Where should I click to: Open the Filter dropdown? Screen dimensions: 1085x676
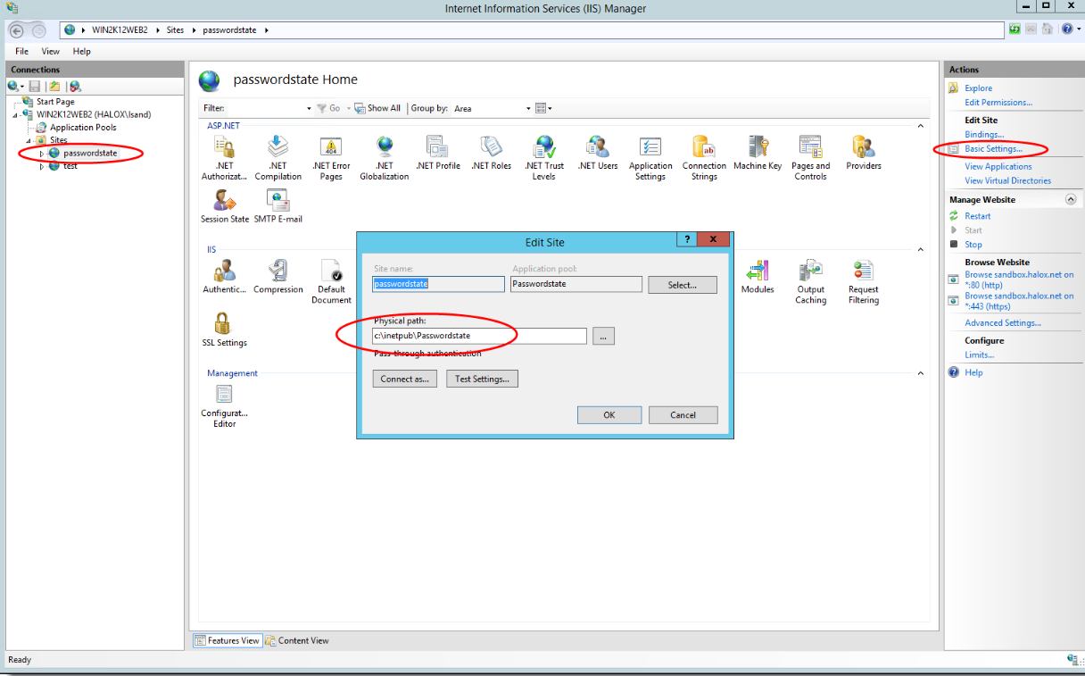[310, 108]
